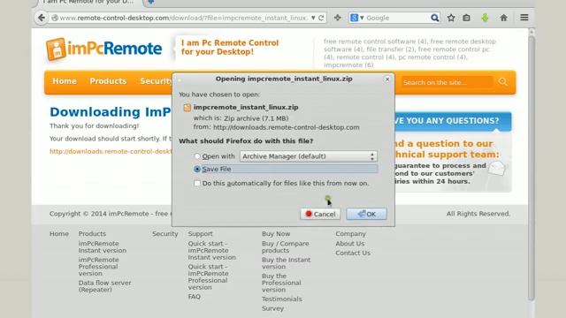Open the search engine selector dropdown
The image size is (566, 318).
click(x=357, y=18)
